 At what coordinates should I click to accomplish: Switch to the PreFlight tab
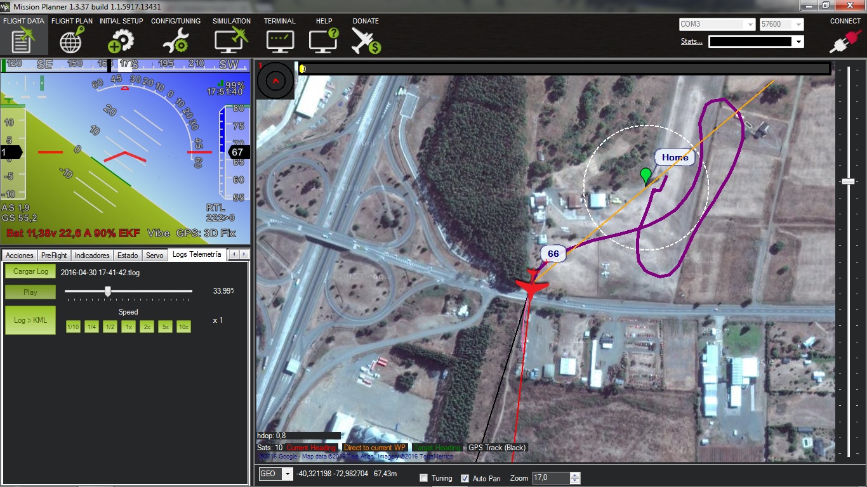(x=54, y=256)
